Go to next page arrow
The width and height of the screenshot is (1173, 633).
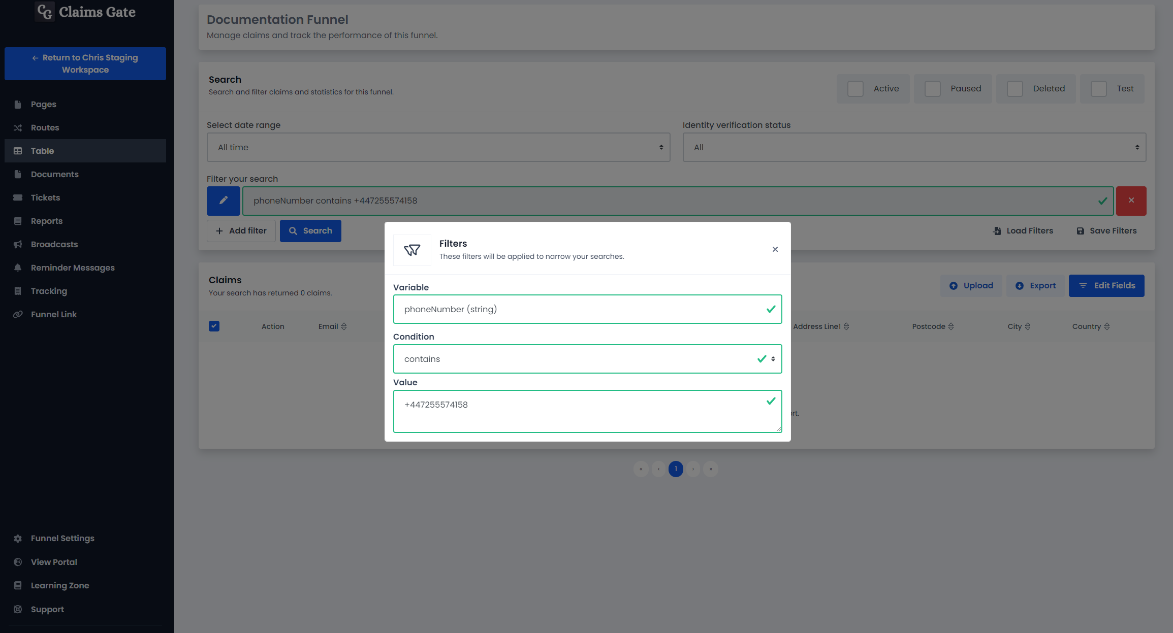point(693,469)
